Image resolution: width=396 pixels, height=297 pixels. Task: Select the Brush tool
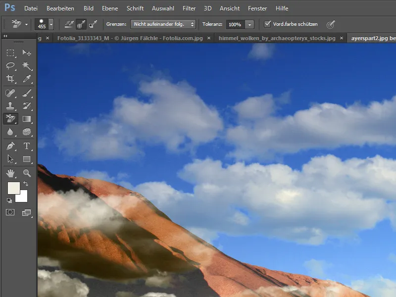click(27, 93)
